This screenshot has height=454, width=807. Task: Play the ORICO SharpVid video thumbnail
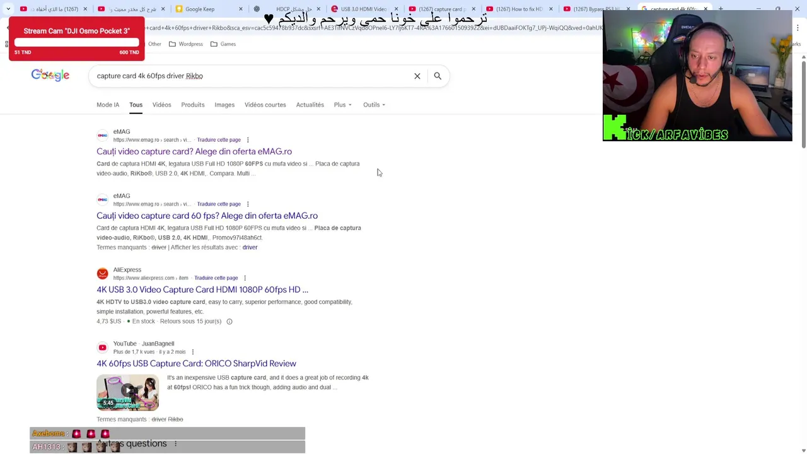(127, 392)
